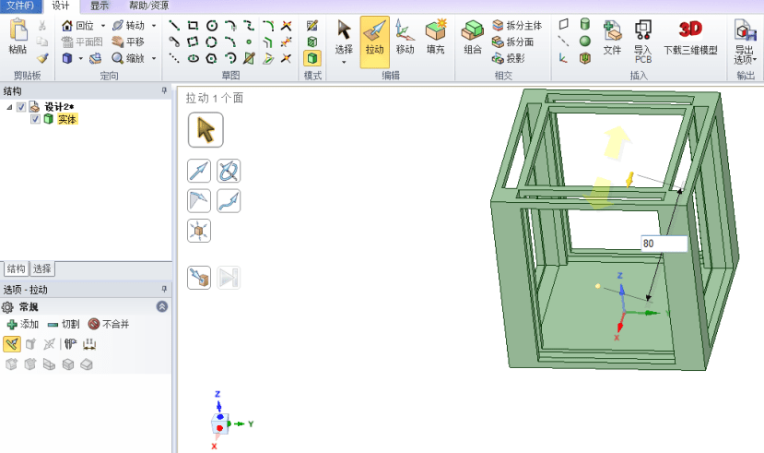
Task: Click the 粘贴 (Paste) button
Action: pyautogui.click(x=18, y=36)
